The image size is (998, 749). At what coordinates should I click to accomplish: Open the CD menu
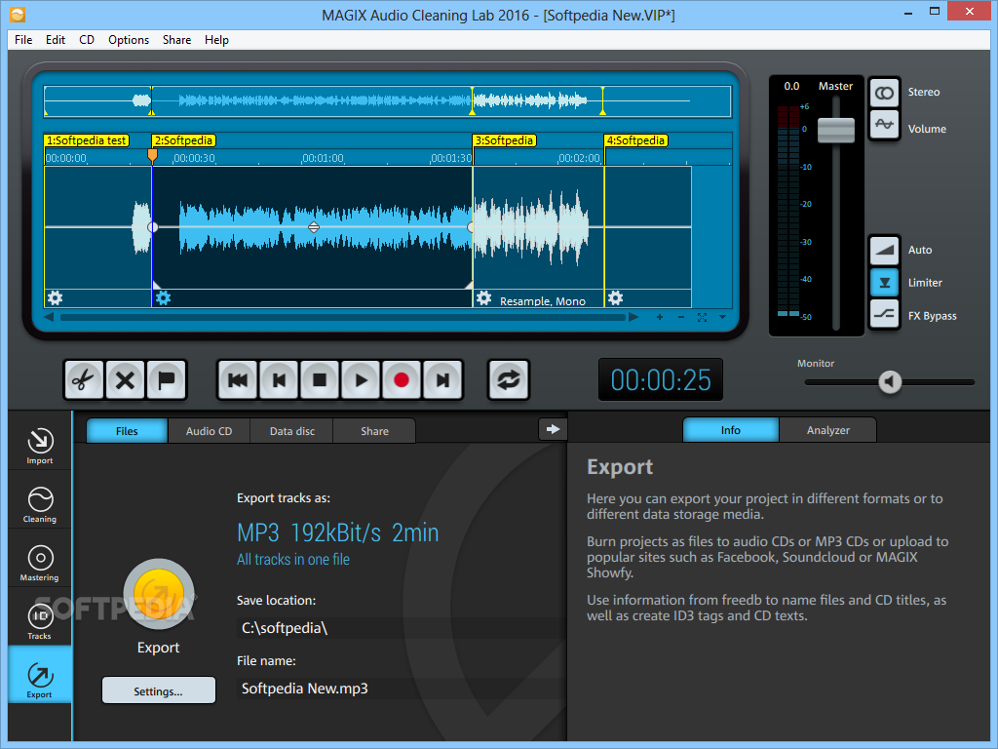coord(87,39)
